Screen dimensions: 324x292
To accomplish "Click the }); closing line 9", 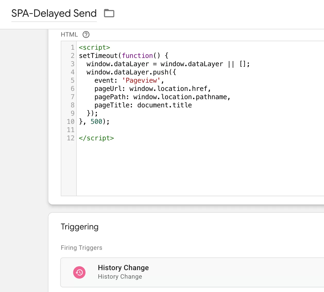I will coord(92,113).
